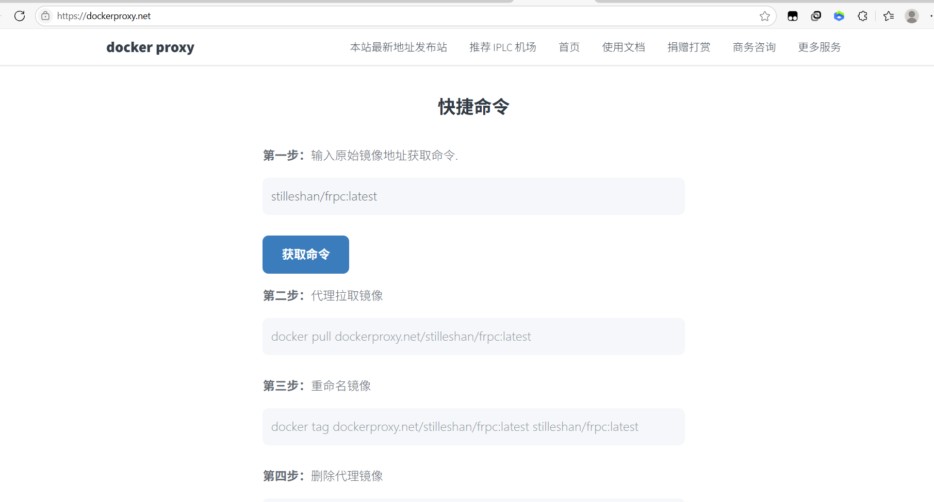Open the user profile avatar

(912, 16)
